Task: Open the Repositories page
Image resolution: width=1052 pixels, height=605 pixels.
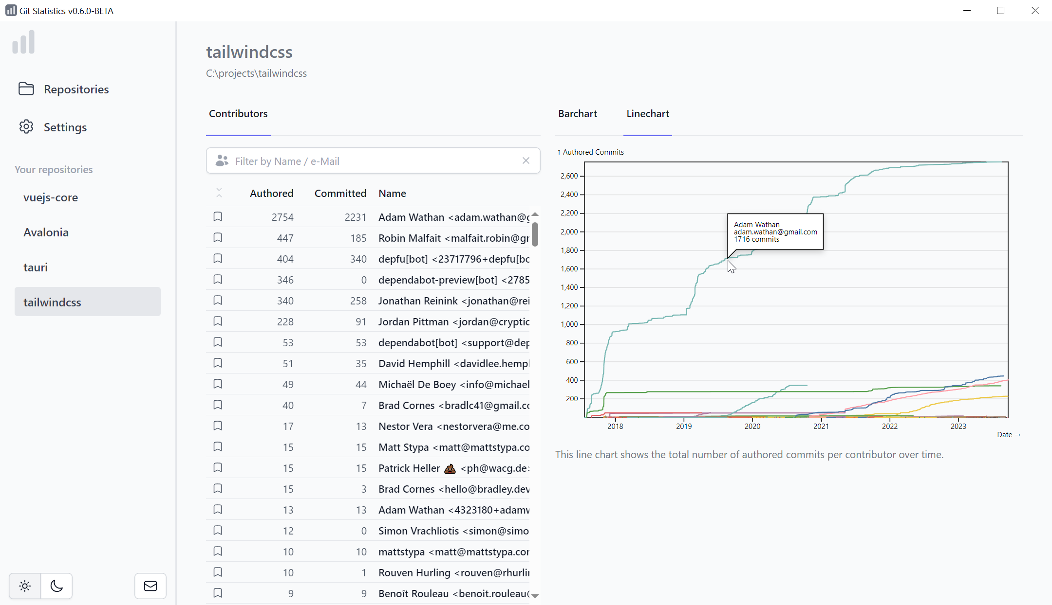Action: click(x=63, y=89)
